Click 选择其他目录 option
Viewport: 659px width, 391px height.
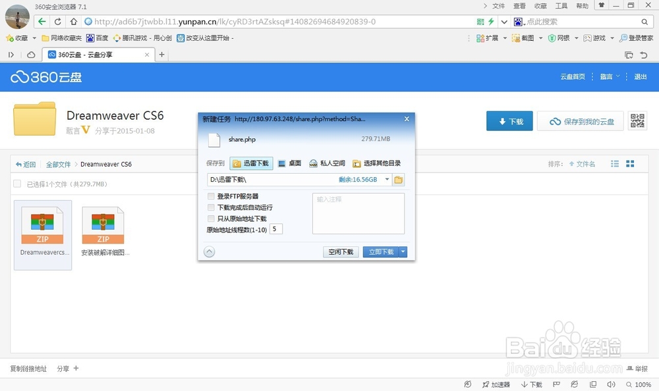(376, 163)
